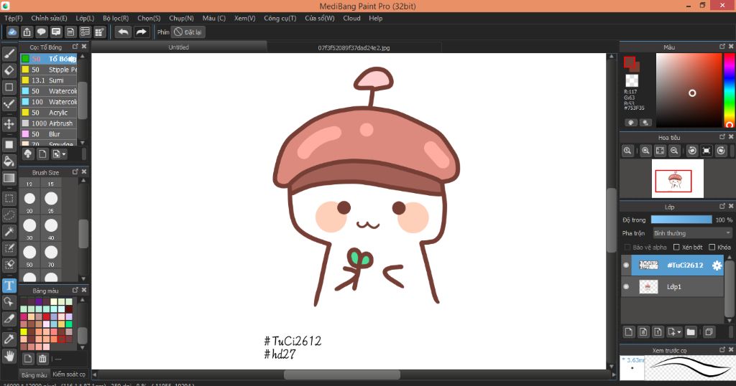Select the Lớp1 layer row
The image size is (736, 386).
[x=672, y=286]
